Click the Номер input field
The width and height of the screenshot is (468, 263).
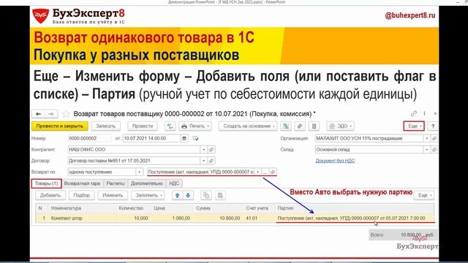click(x=89, y=138)
